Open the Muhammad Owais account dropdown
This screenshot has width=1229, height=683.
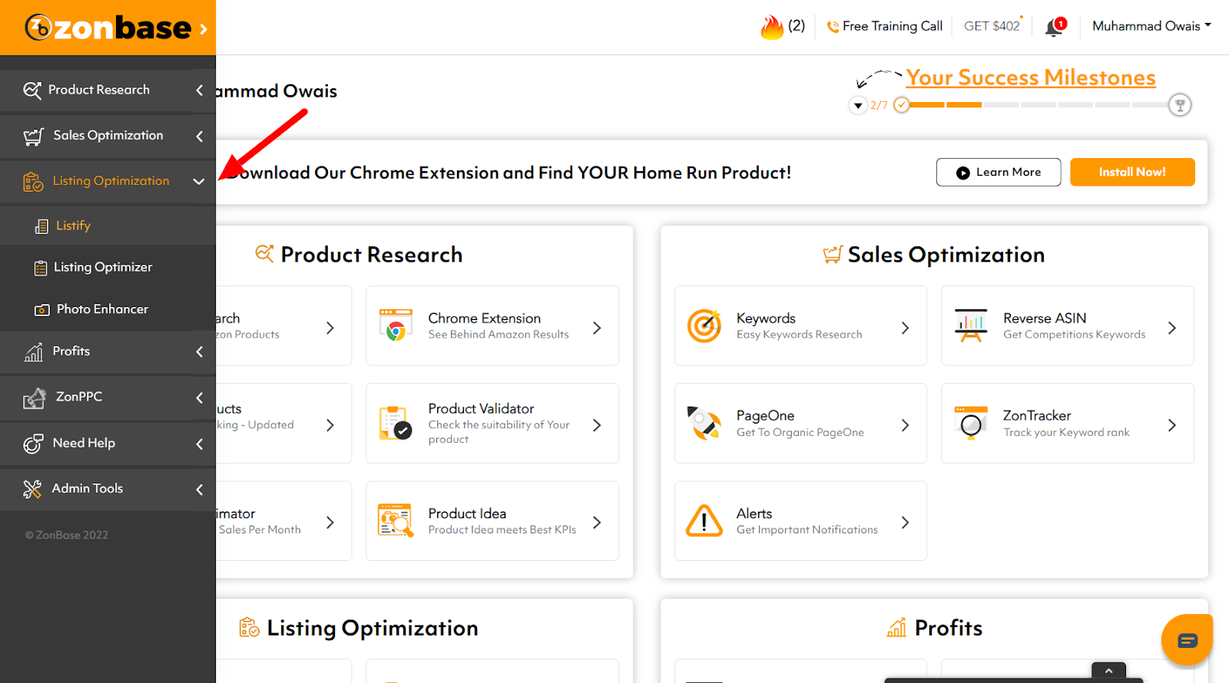click(1151, 26)
